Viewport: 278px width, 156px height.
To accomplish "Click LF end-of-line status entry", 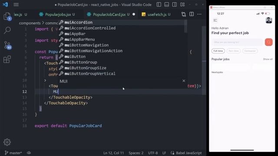I will [x=164, y=153].
